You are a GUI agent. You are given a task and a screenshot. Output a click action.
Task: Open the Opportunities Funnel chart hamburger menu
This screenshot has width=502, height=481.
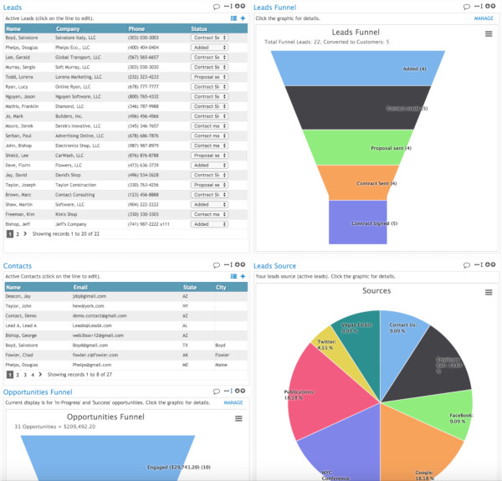point(238,418)
